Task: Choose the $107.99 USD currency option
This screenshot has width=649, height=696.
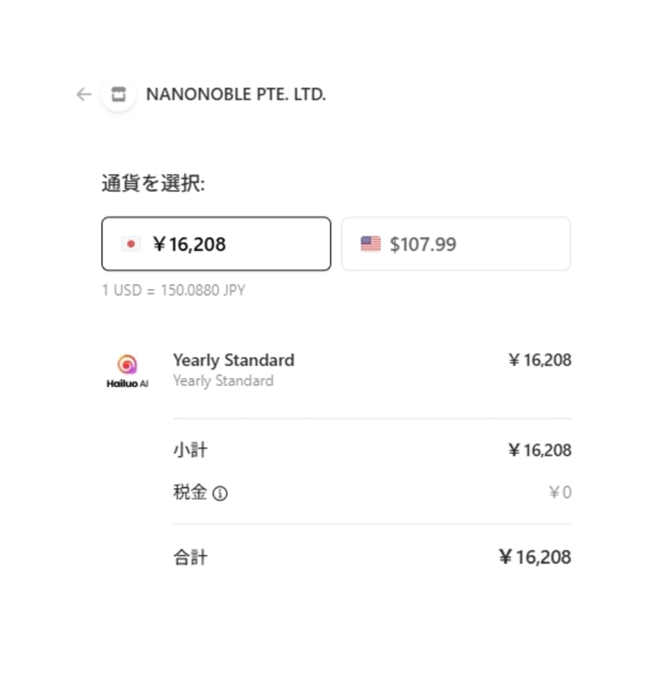Action: (456, 244)
